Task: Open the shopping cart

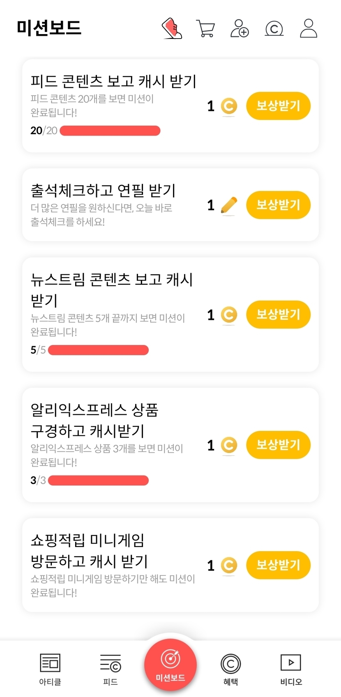Action: pos(205,28)
